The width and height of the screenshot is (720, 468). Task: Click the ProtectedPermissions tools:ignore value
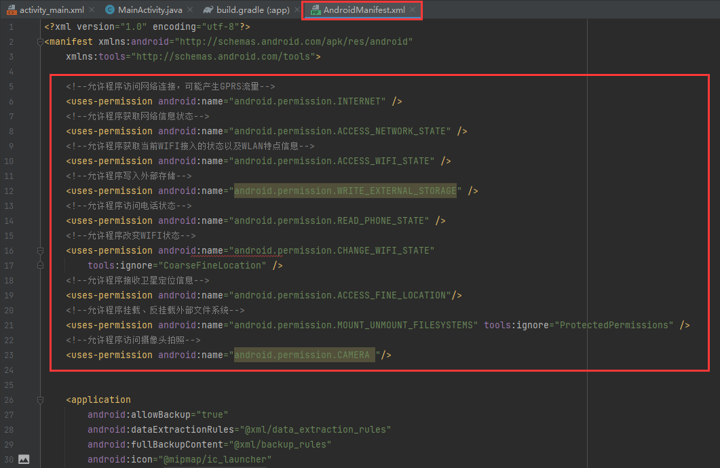tap(613, 326)
